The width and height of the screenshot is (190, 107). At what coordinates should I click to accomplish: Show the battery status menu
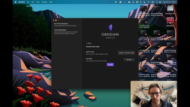coord(153,2)
